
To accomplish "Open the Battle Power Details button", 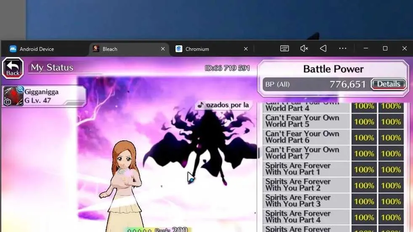I will 389,84.
